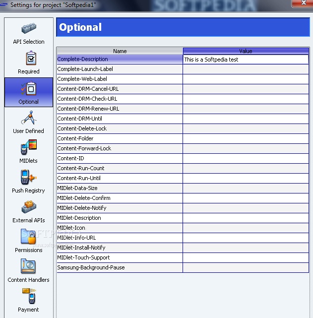This screenshot has height=318, width=313.
Task: Select the Samsung-Background-Pause row
Action: (x=120, y=268)
